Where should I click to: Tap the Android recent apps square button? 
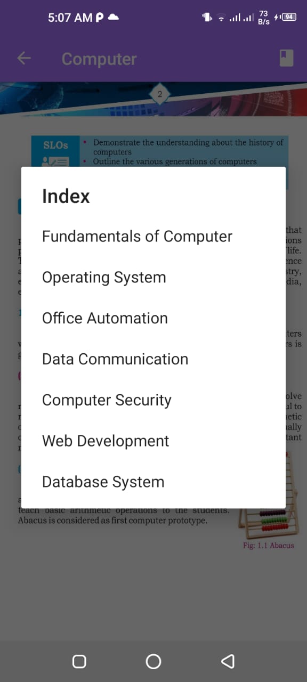click(x=79, y=661)
